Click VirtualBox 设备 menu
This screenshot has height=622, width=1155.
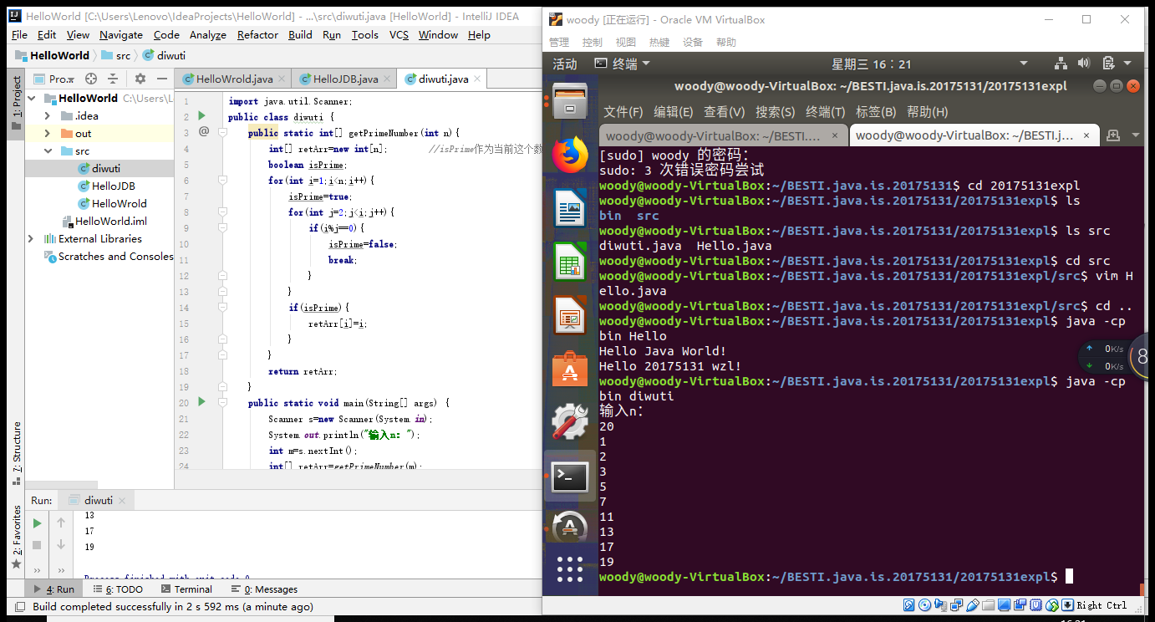[693, 42]
